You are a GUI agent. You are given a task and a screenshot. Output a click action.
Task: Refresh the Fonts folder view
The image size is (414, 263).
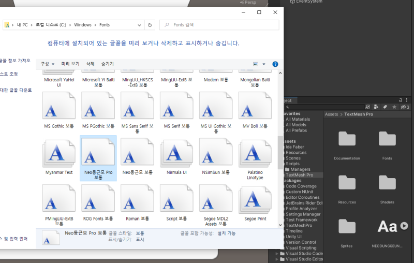[x=150, y=25]
